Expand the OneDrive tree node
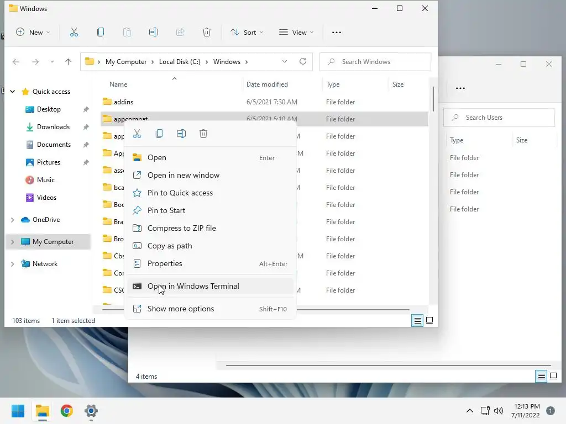566x424 pixels. pos(13,220)
